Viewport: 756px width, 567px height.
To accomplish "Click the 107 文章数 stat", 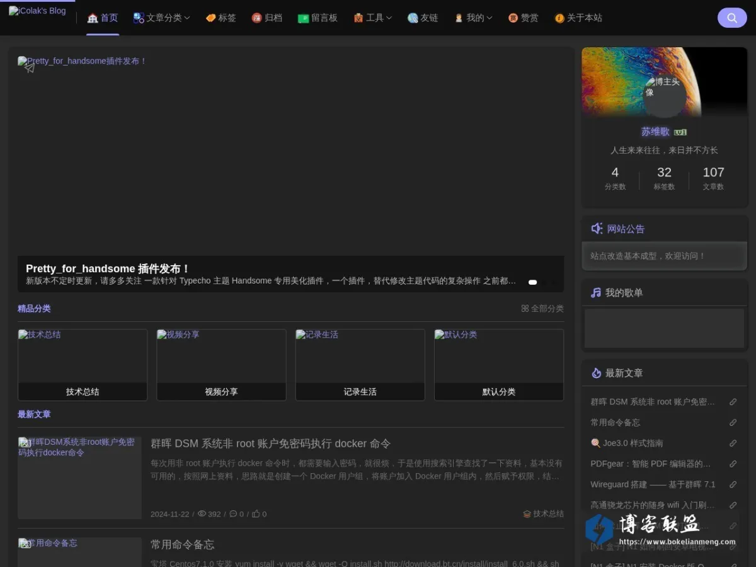I will 713,178.
